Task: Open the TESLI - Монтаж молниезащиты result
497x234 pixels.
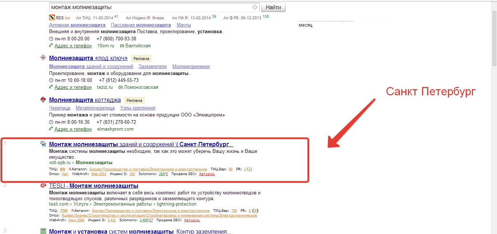Action: pyautogui.click(x=94, y=186)
